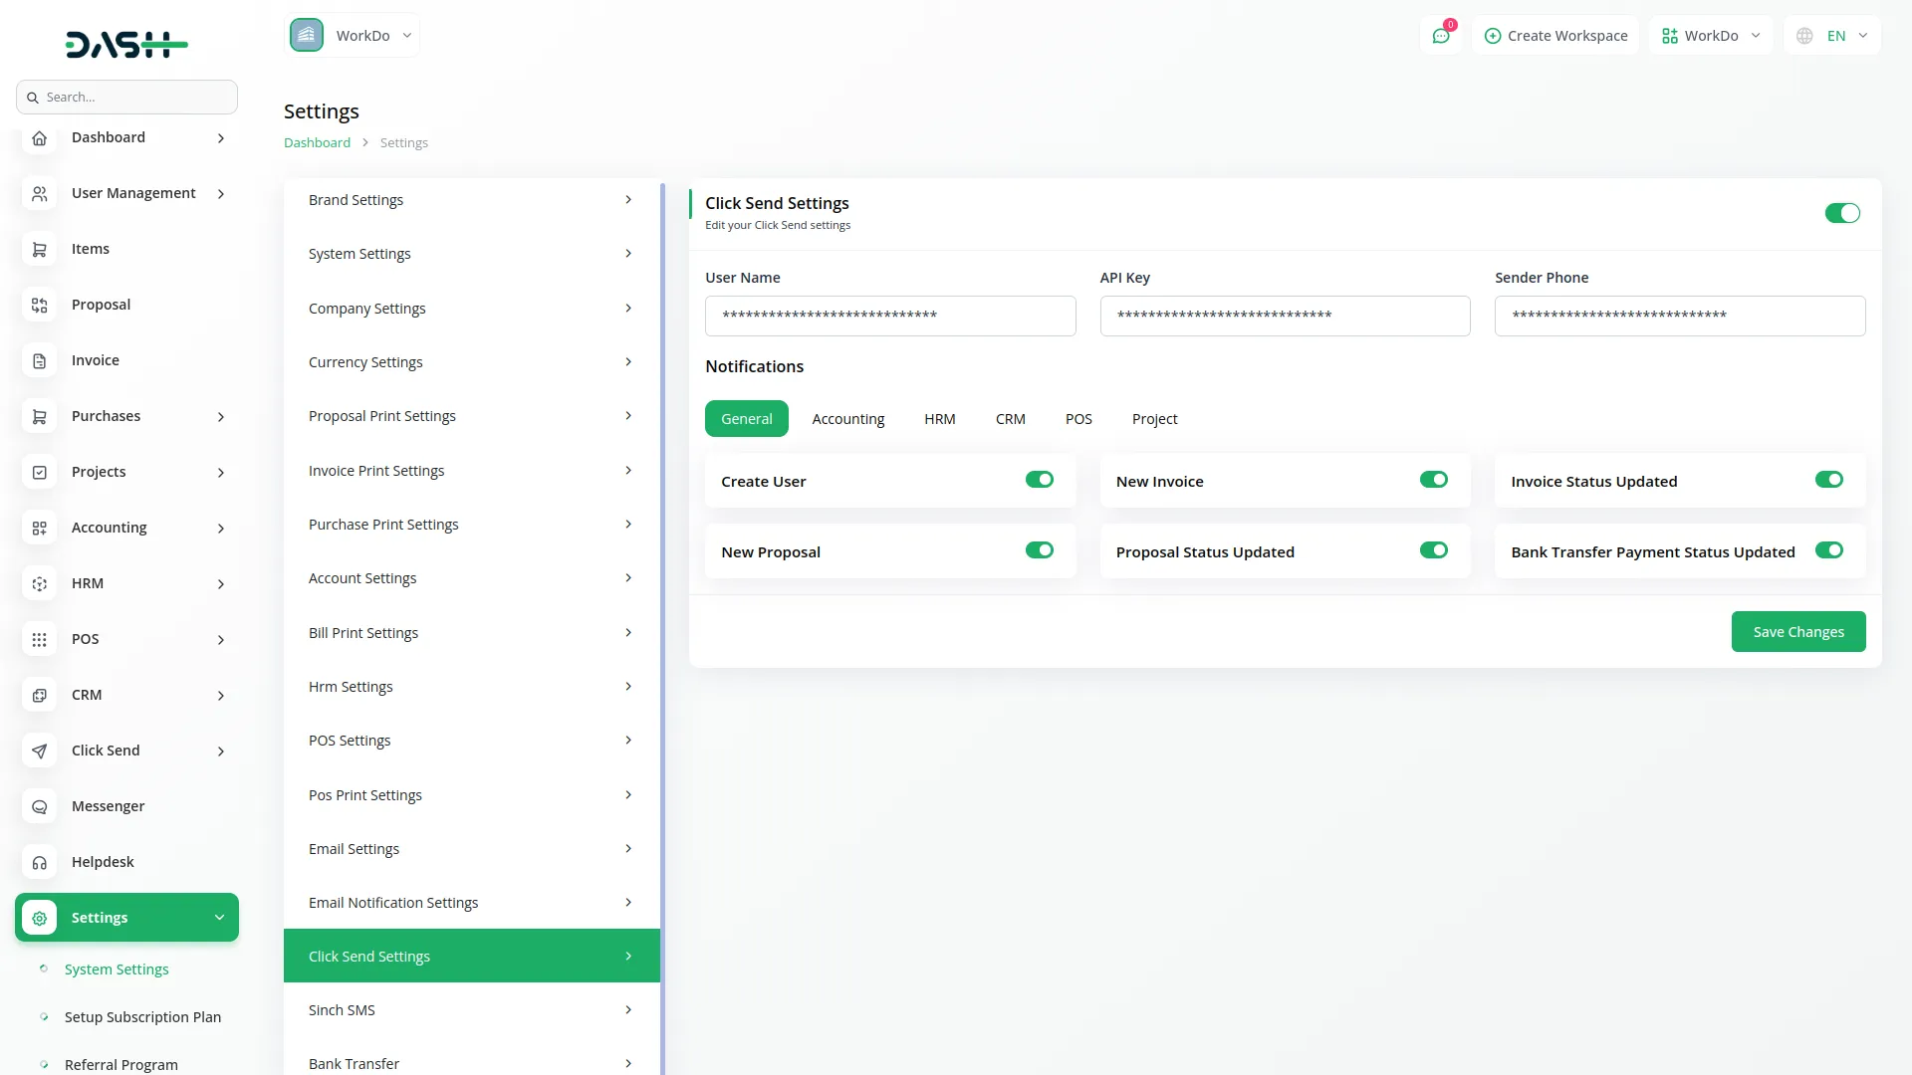Expand the Accounting sidebar menu chevron

(x=220, y=528)
